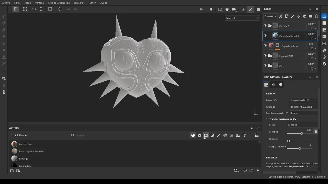Screen dimensions: 328x184
Task: Create a new folder in layers
Action: tap(310, 16)
